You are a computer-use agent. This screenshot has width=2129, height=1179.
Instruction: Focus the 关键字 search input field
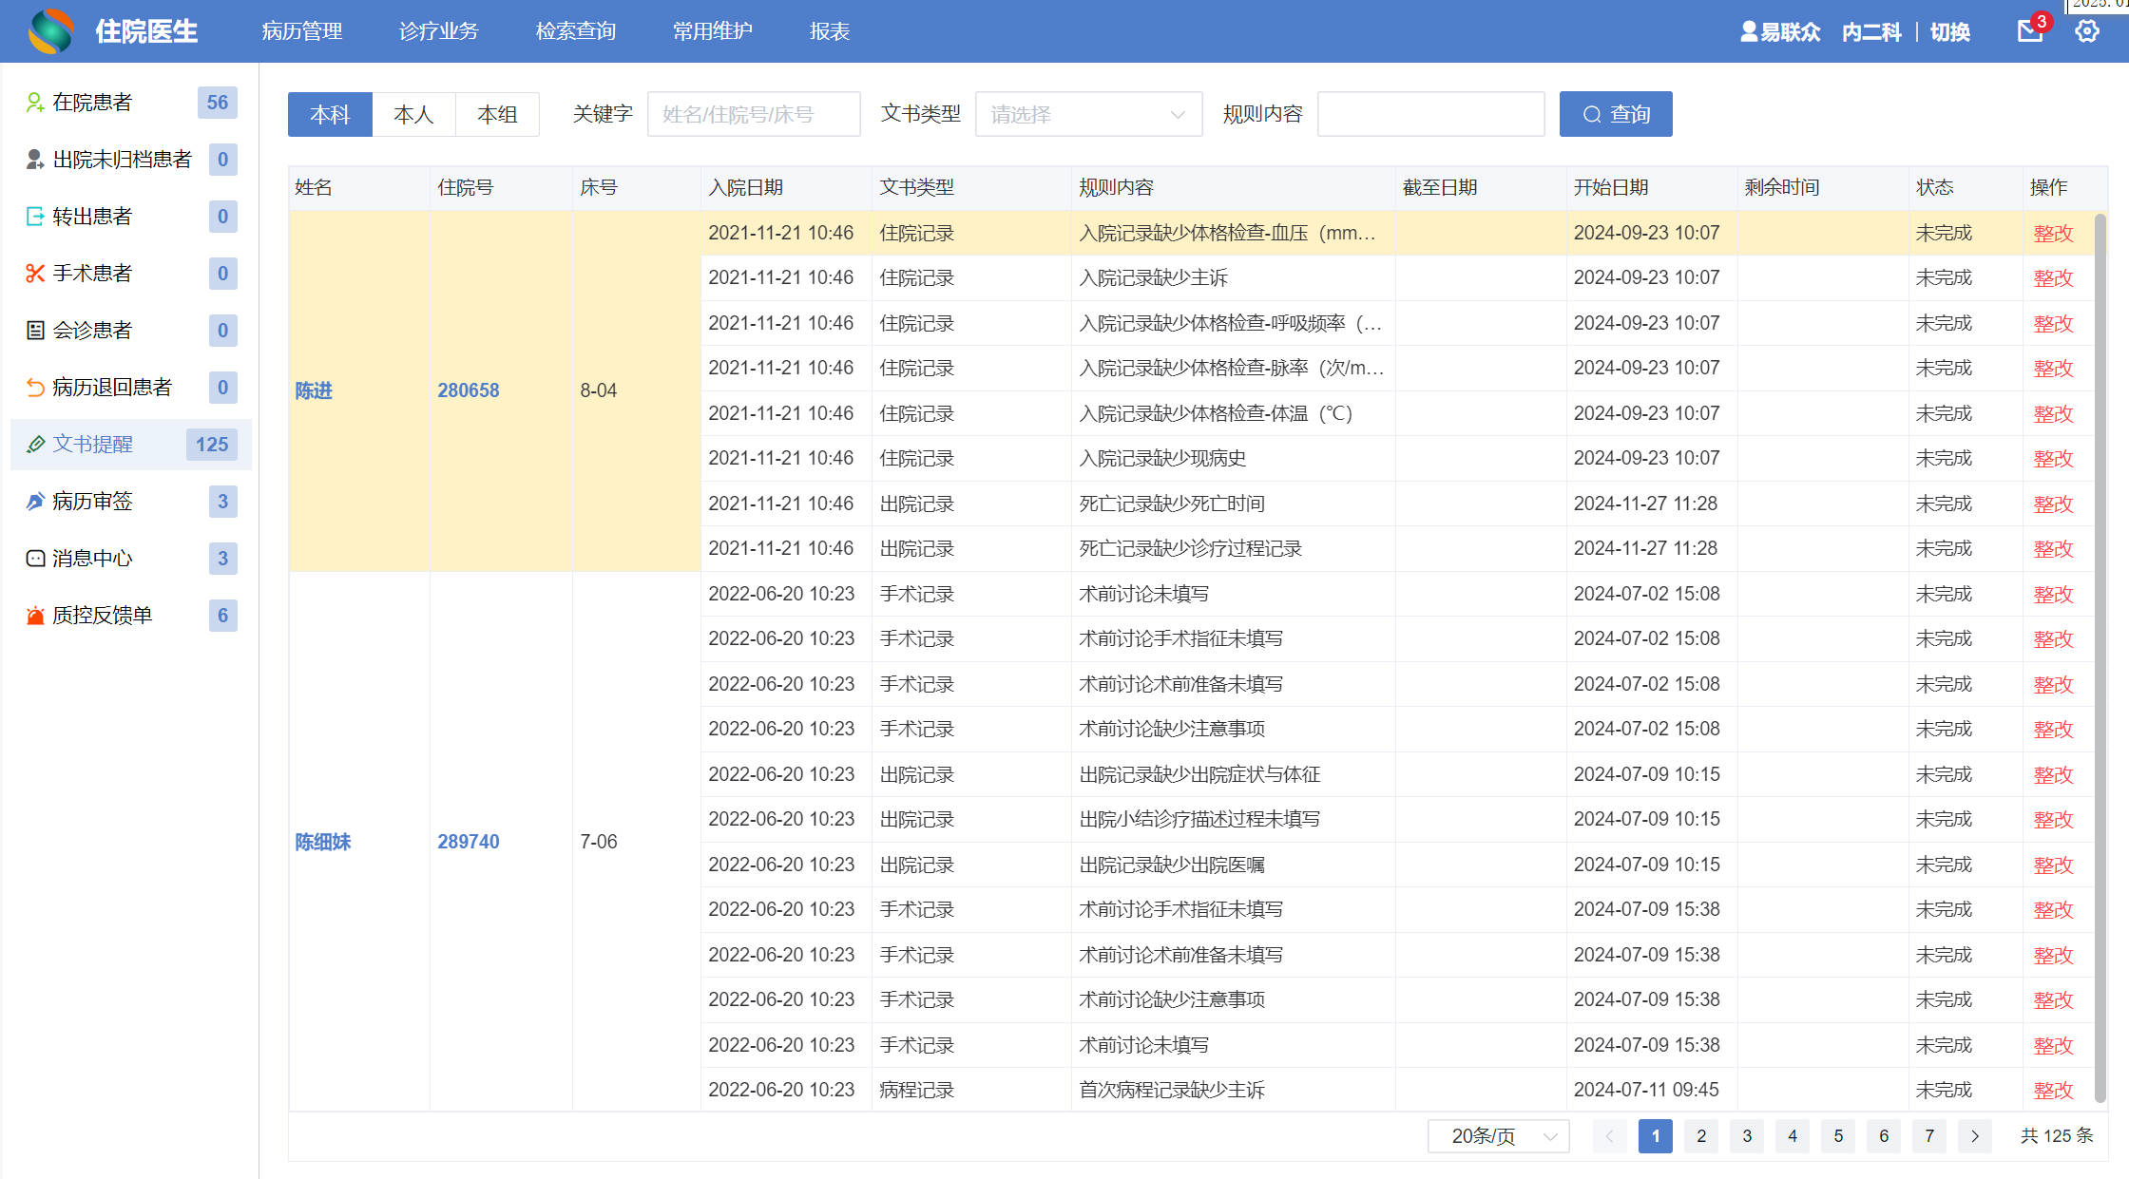point(753,115)
